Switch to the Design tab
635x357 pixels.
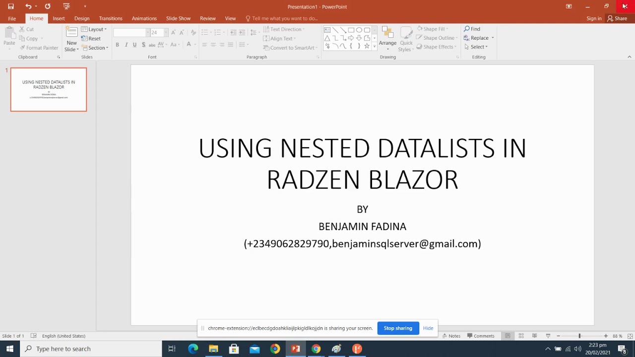(x=82, y=18)
